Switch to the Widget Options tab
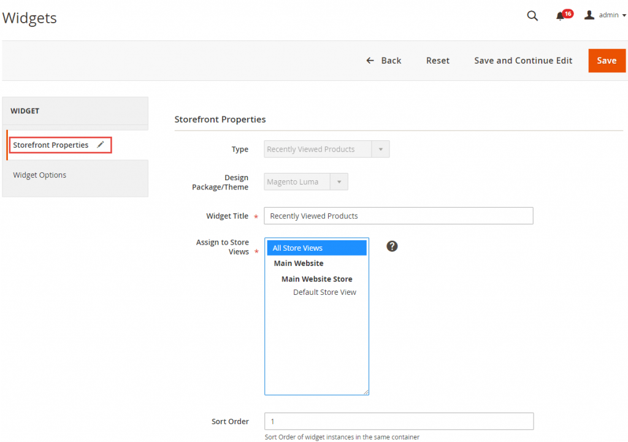The image size is (628, 442). click(x=40, y=175)
